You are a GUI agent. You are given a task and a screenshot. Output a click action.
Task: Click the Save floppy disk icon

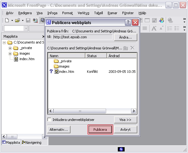(x=28, y=20)
